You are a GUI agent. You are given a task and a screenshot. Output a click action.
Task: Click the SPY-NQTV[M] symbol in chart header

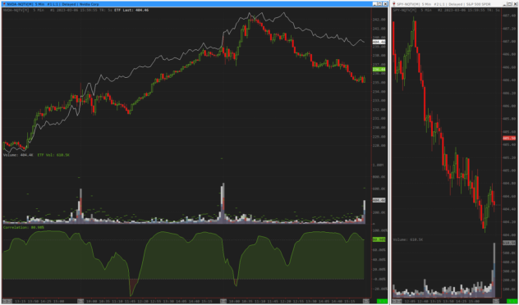(x=405, y=10)
